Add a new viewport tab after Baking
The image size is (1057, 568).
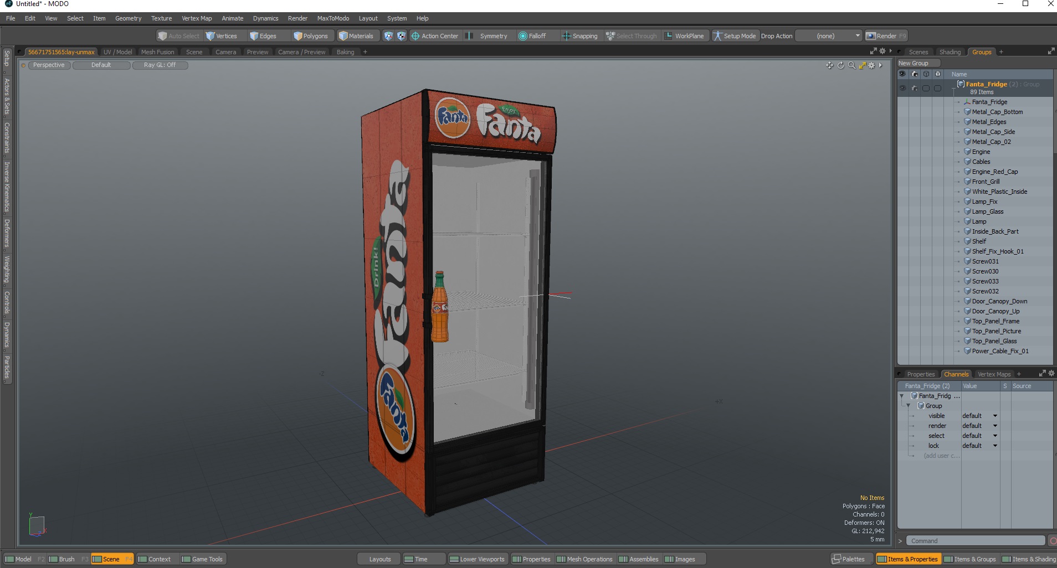(365, 52)
